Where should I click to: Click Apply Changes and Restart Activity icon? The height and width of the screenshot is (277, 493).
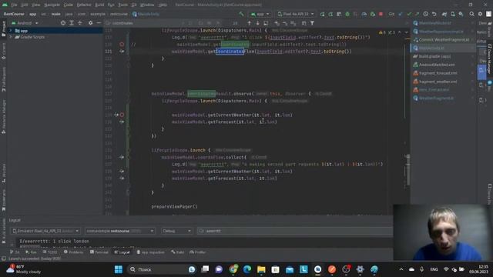point(330,14)
